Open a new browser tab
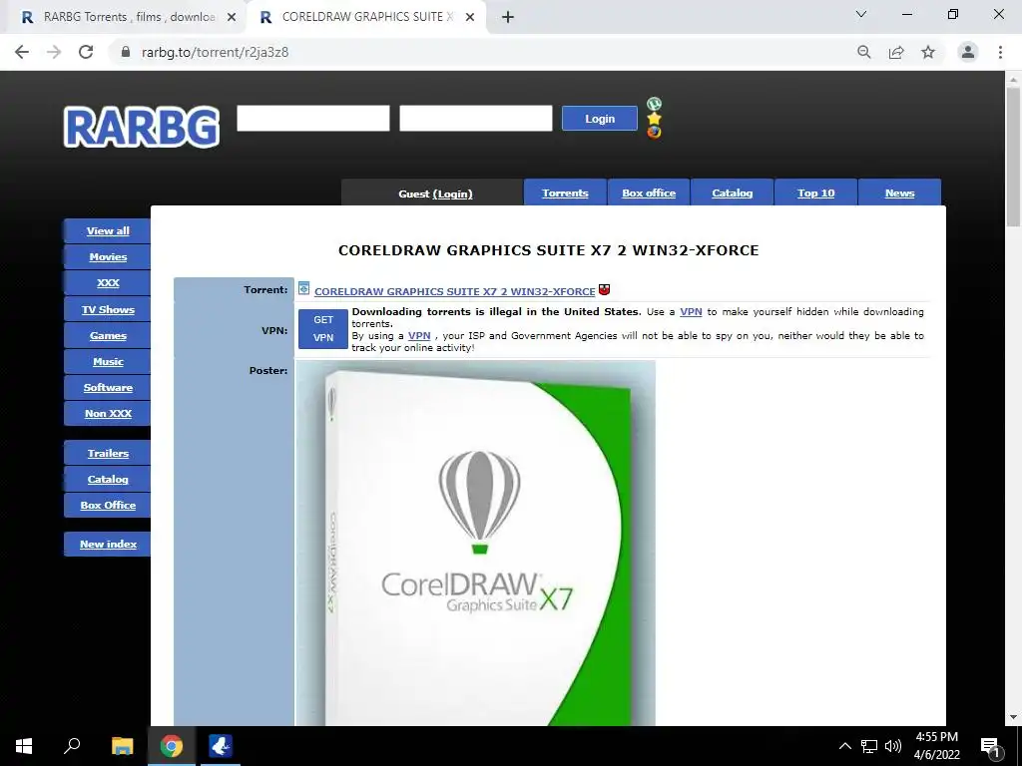Screen dimensions: 1022x766 coord(508,17)
